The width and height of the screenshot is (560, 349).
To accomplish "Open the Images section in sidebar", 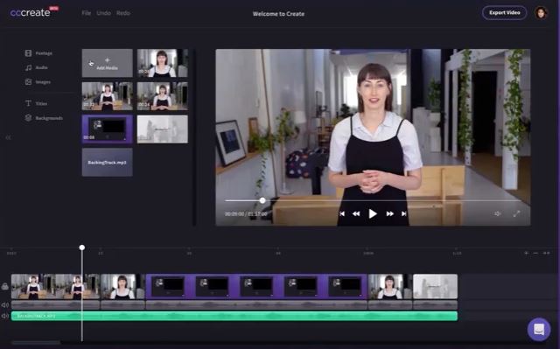I will point(38,82).
